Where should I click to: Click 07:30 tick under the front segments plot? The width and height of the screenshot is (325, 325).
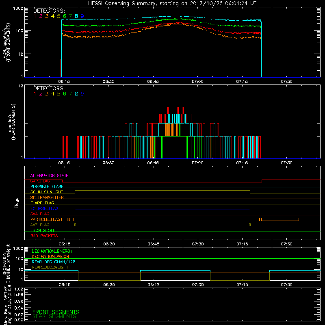tap(286, 82)
